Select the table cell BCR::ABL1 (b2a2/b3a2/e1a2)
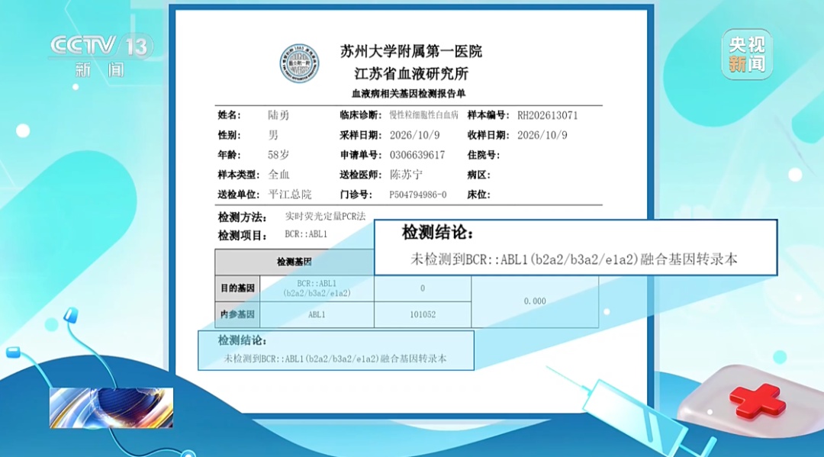Image resolution: width=824 pixels, height=457 pixels. (x=317, y=288)
